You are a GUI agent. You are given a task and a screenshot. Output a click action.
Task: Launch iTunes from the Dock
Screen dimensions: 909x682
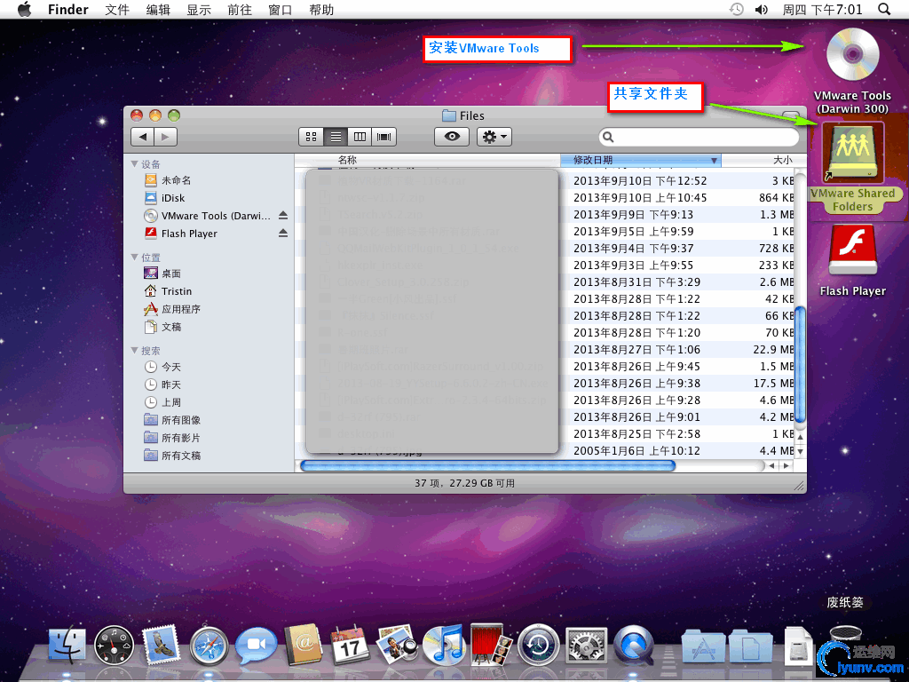pyautogui.click(x=444, y=646)
